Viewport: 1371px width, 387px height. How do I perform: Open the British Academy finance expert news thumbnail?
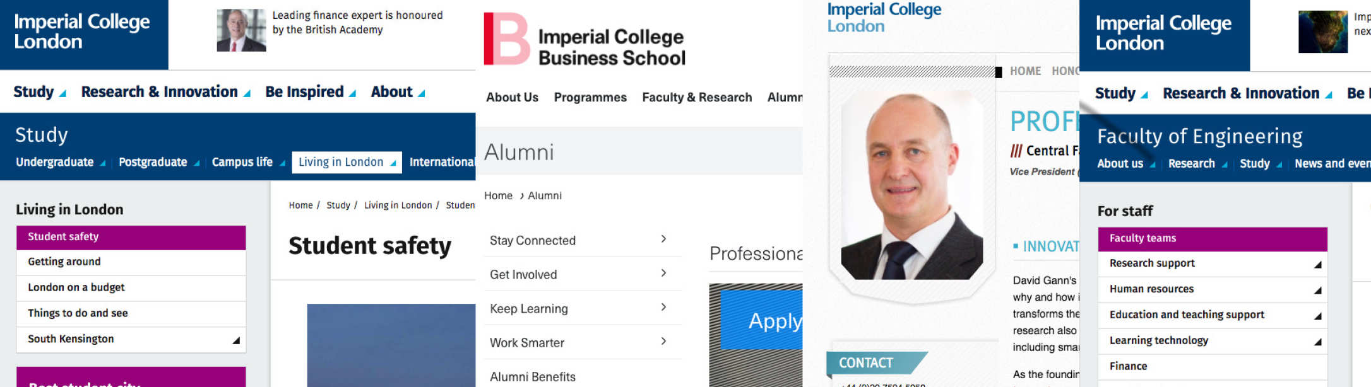[241, 30]
